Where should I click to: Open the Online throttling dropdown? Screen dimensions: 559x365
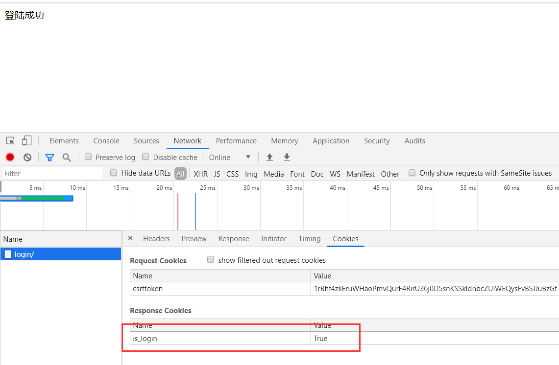click(230, 158)
